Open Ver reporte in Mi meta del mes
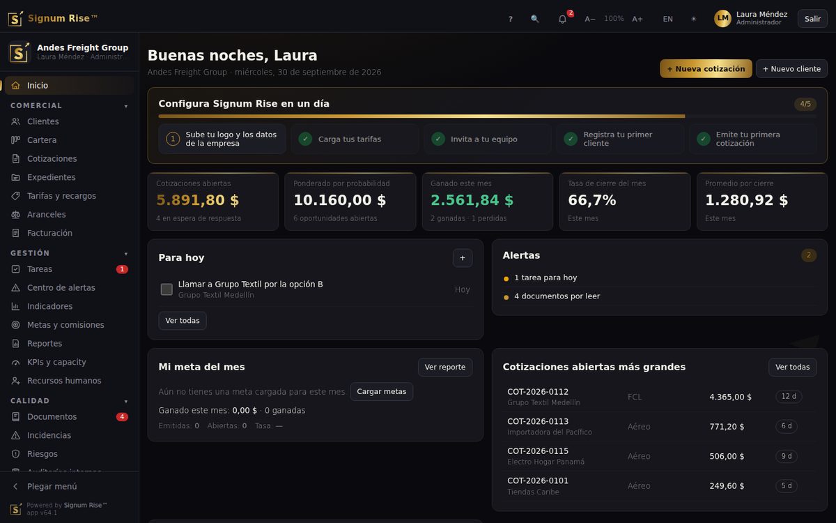This screenshot has height=523, width=836. click(x=445, y=367)
